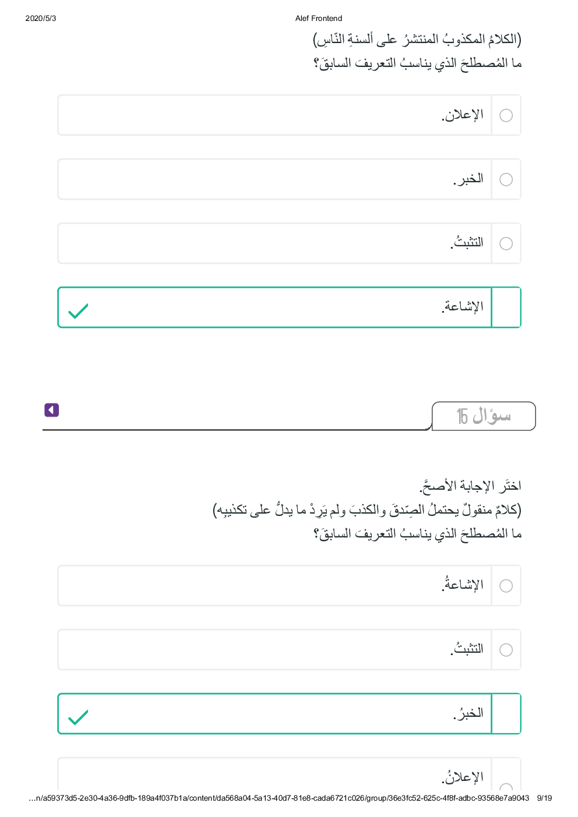Click the الخبر answer text in question 15's green box
Viewport: 578px width, 817px height.
pos(468,713)
